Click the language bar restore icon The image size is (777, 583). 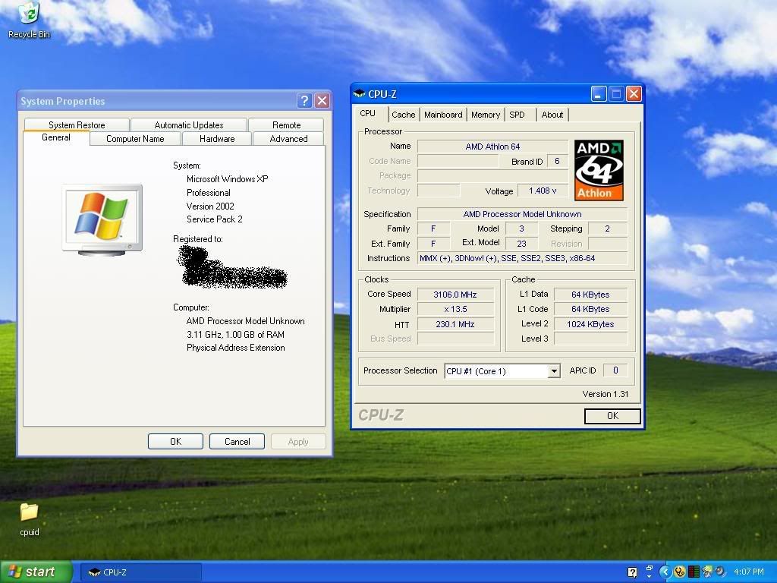tap(650, 569)
